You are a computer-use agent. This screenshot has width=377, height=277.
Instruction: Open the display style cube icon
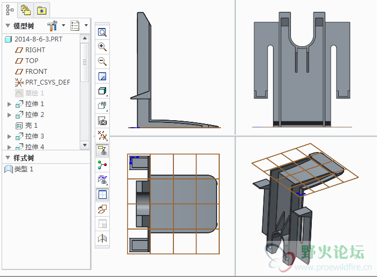(102, 91)
